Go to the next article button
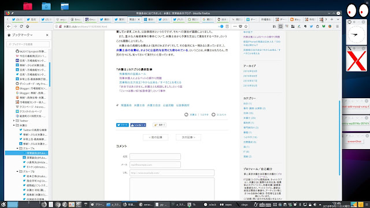370x208 pixels. [x=188, y=138]
